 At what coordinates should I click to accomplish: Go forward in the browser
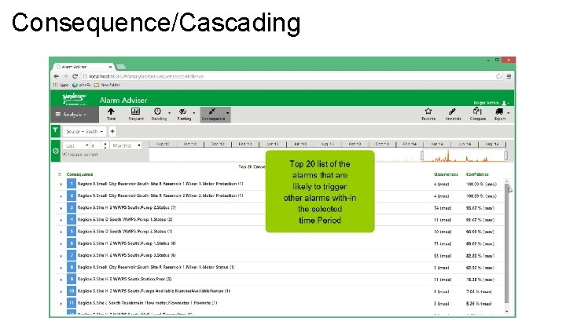65,76
